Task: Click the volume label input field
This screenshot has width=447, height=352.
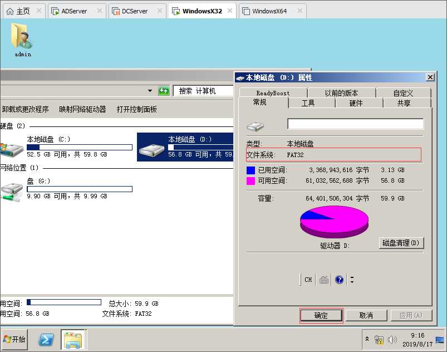Action: [356, 124]
